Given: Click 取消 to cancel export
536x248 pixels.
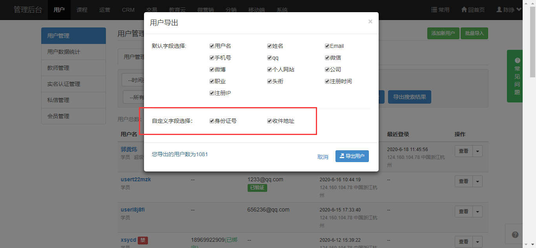Looking at the screenshot, I should pos(323,157).
